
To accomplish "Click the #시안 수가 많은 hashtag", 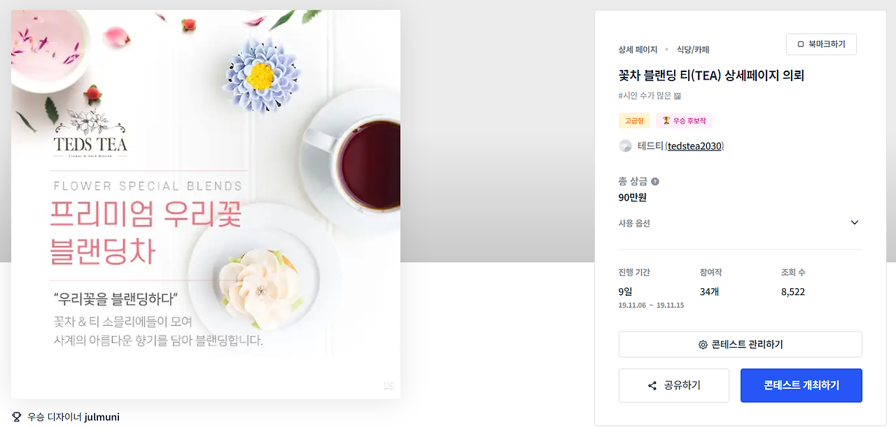I will click(645, 96).
